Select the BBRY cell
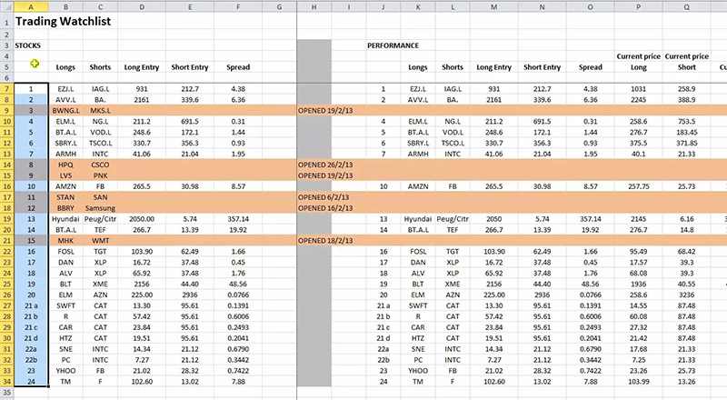The height and width of the screenshot is (400, 727). 65,208
